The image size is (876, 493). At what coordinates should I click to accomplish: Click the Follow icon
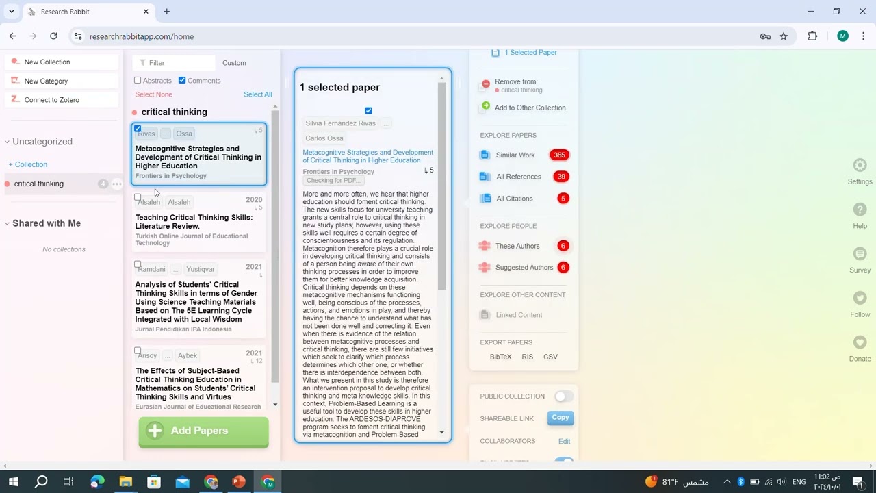click(x=860, y=298)
